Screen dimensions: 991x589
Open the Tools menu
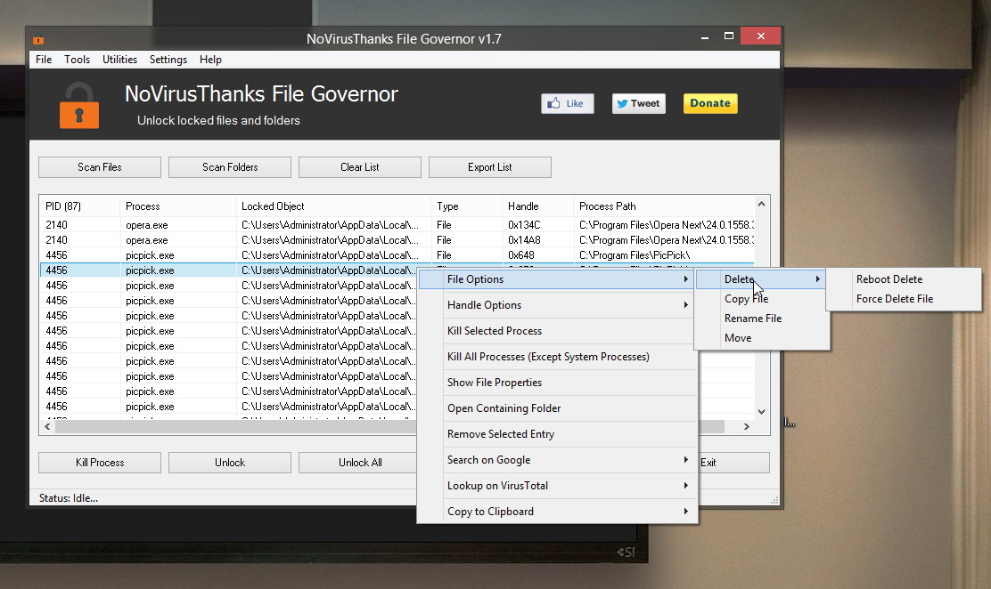(78, 60)
